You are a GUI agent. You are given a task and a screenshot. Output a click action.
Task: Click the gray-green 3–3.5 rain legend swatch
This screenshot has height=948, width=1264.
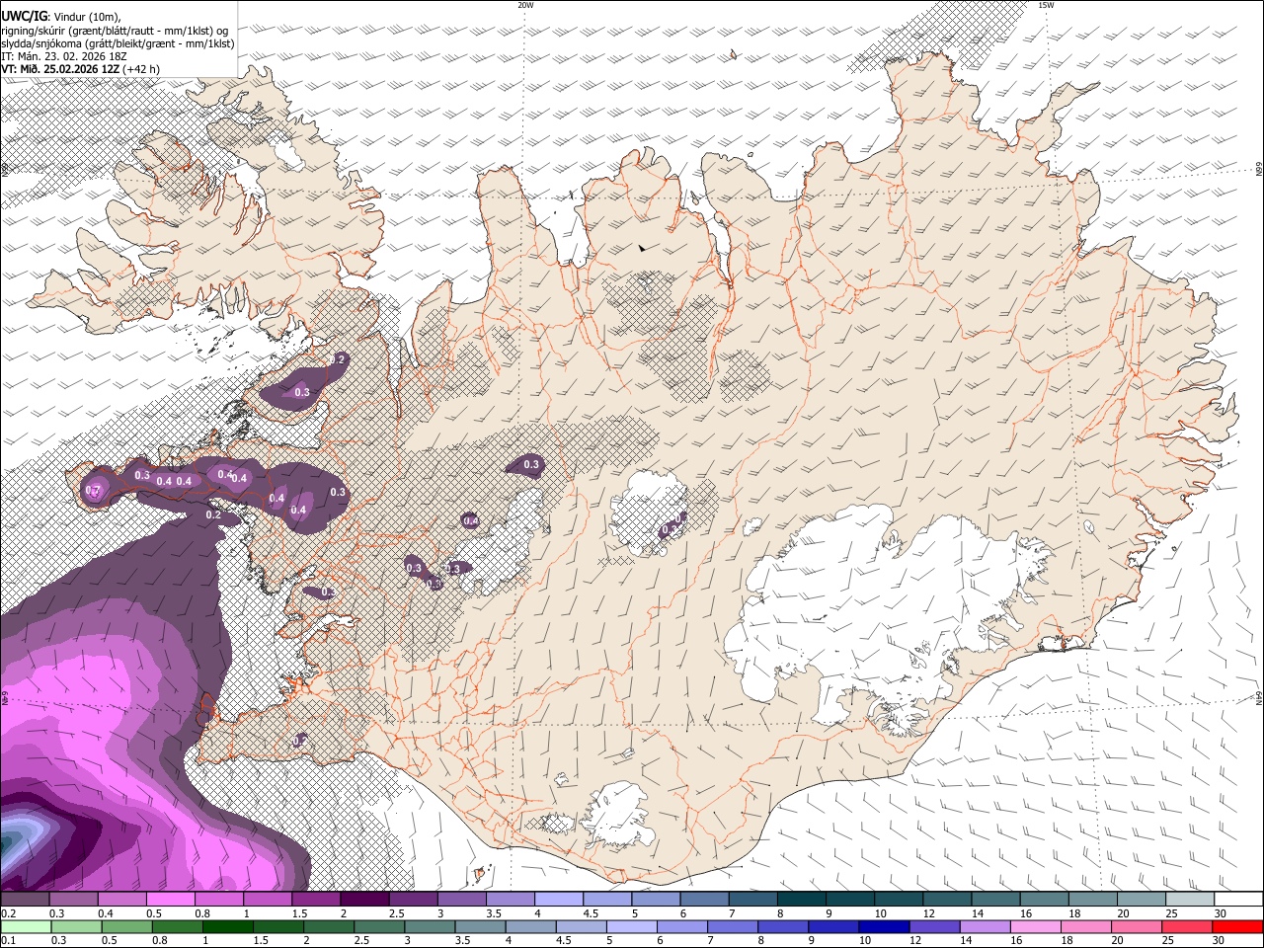pos(429,926)
